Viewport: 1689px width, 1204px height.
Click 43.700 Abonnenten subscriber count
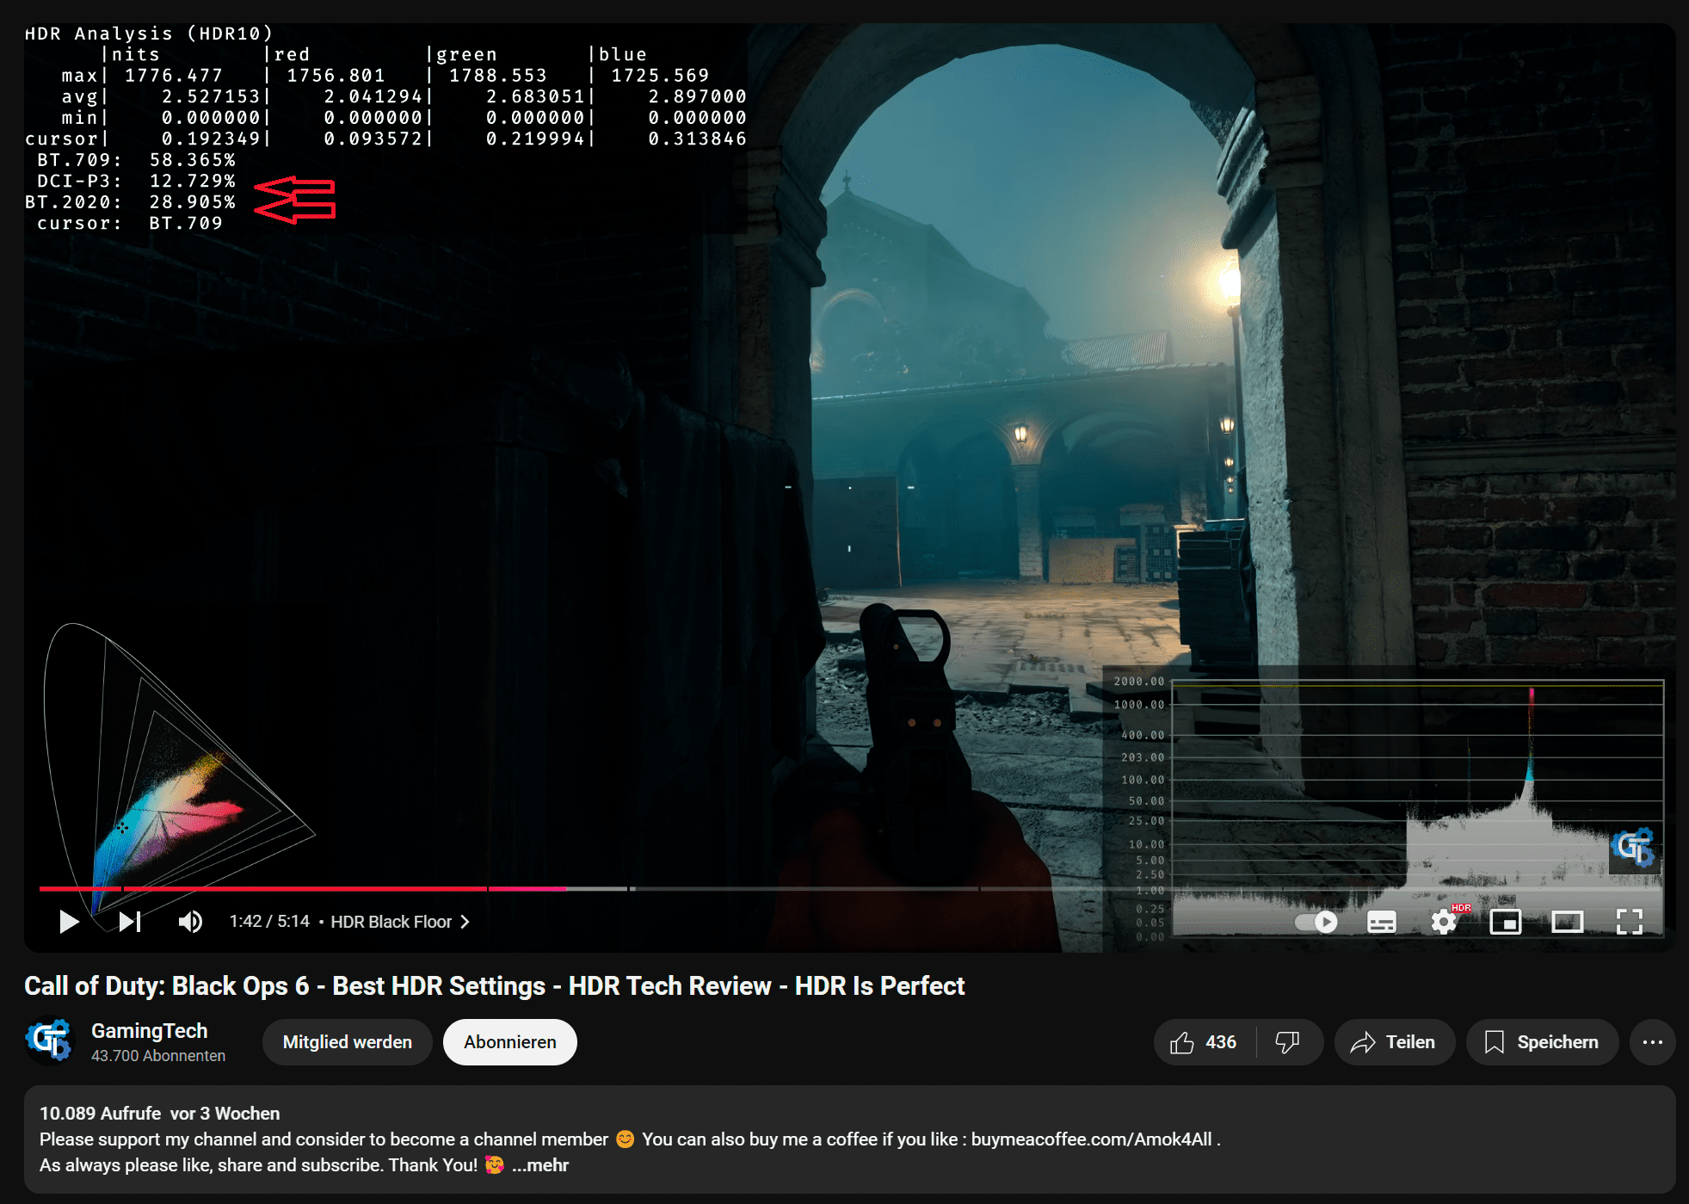click(x=158, y=1056)
